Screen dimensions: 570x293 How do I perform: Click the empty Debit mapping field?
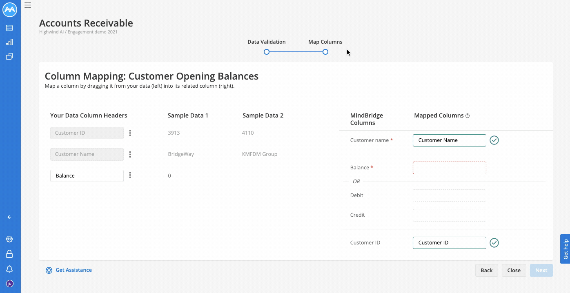click(450, 195)
